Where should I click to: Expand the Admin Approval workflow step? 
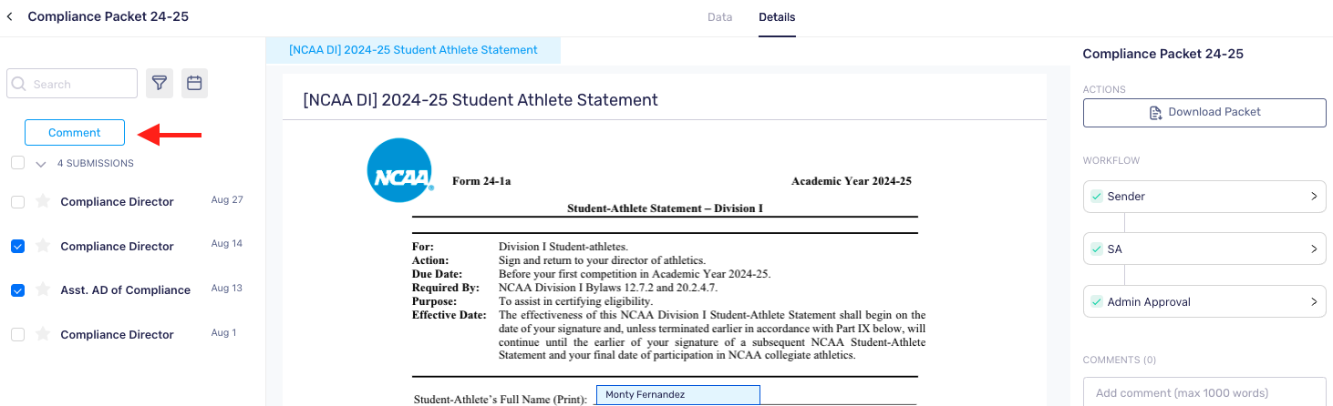tap(1204, 302)
